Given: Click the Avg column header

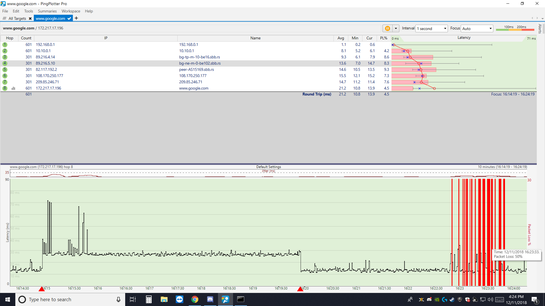Looking at the screenshot, I should (341, 38).
